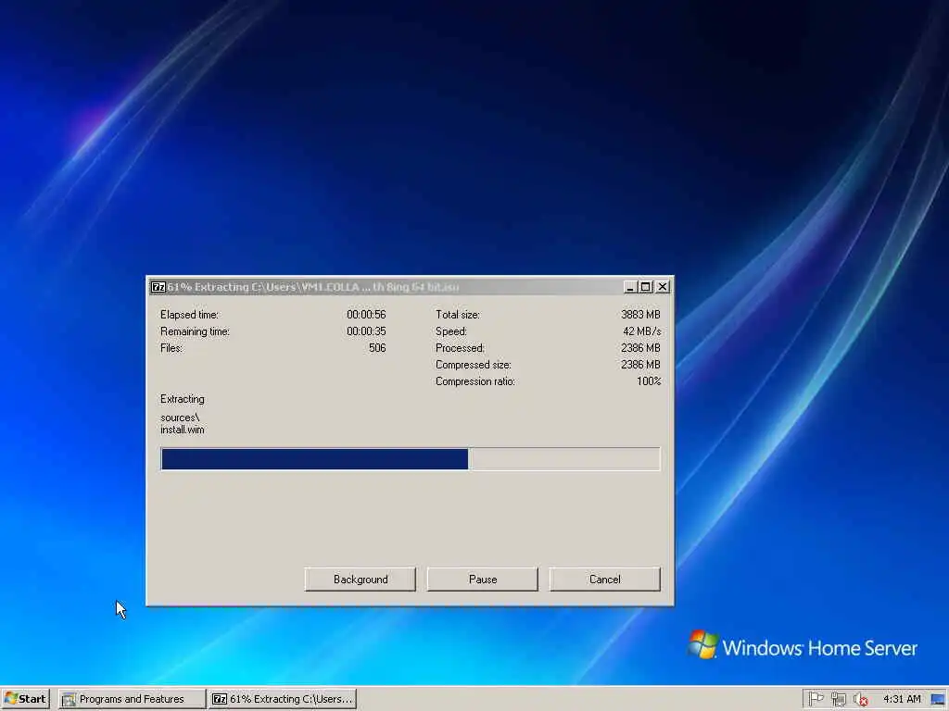Select the 61% Extracting taskbar button
The width and height of the screenshot is (949, 711).
[x=284, y=699]
